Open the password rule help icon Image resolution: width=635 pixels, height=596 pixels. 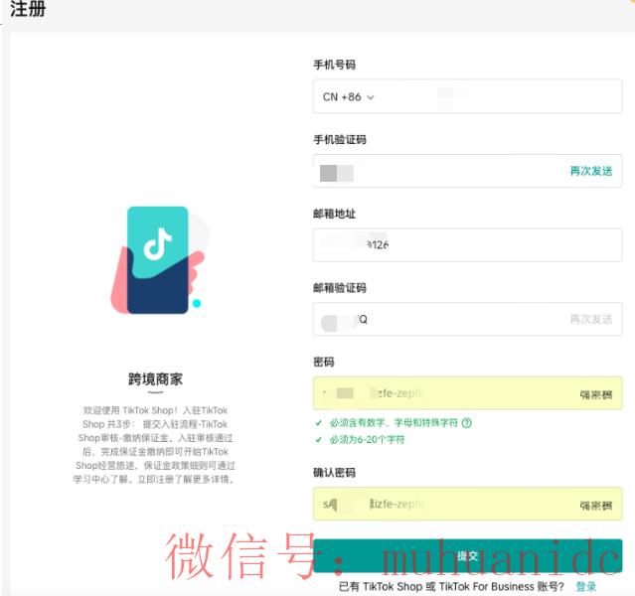pos(466,423)
